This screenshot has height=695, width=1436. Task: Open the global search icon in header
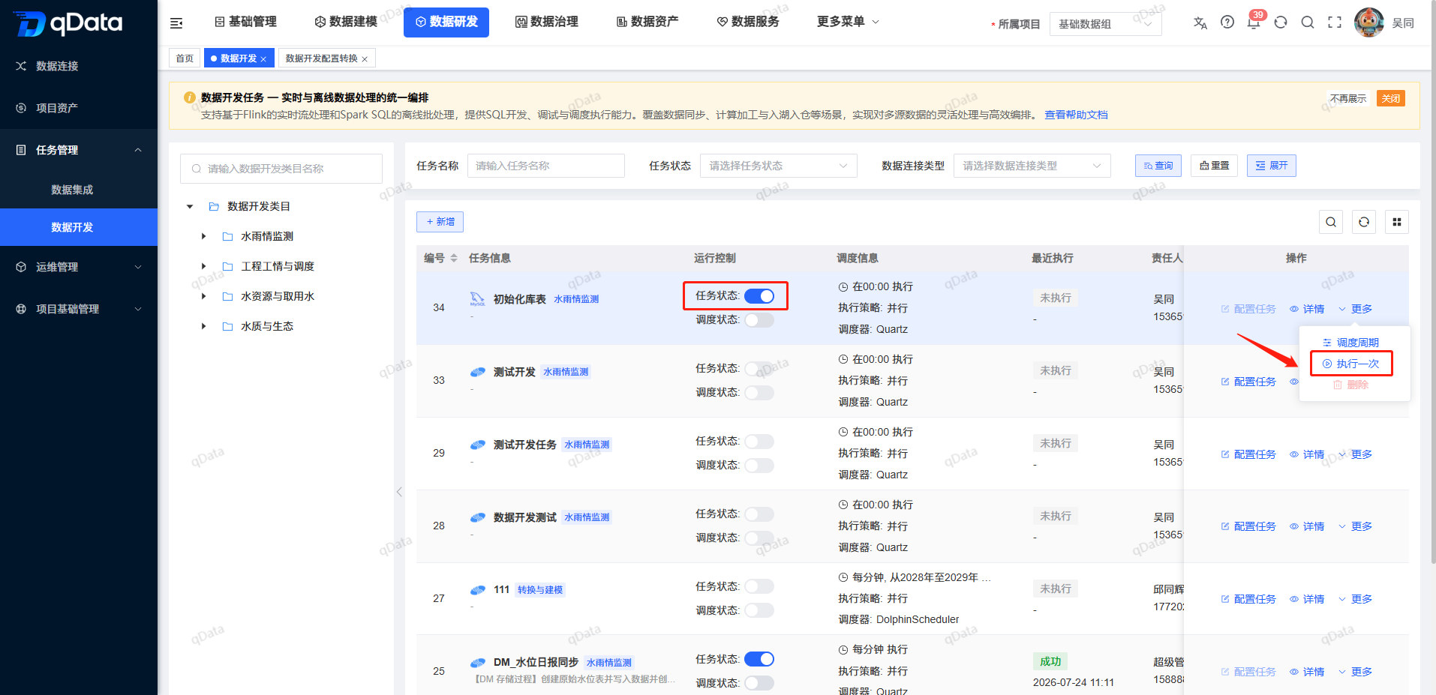click(x=1308, y=22)
